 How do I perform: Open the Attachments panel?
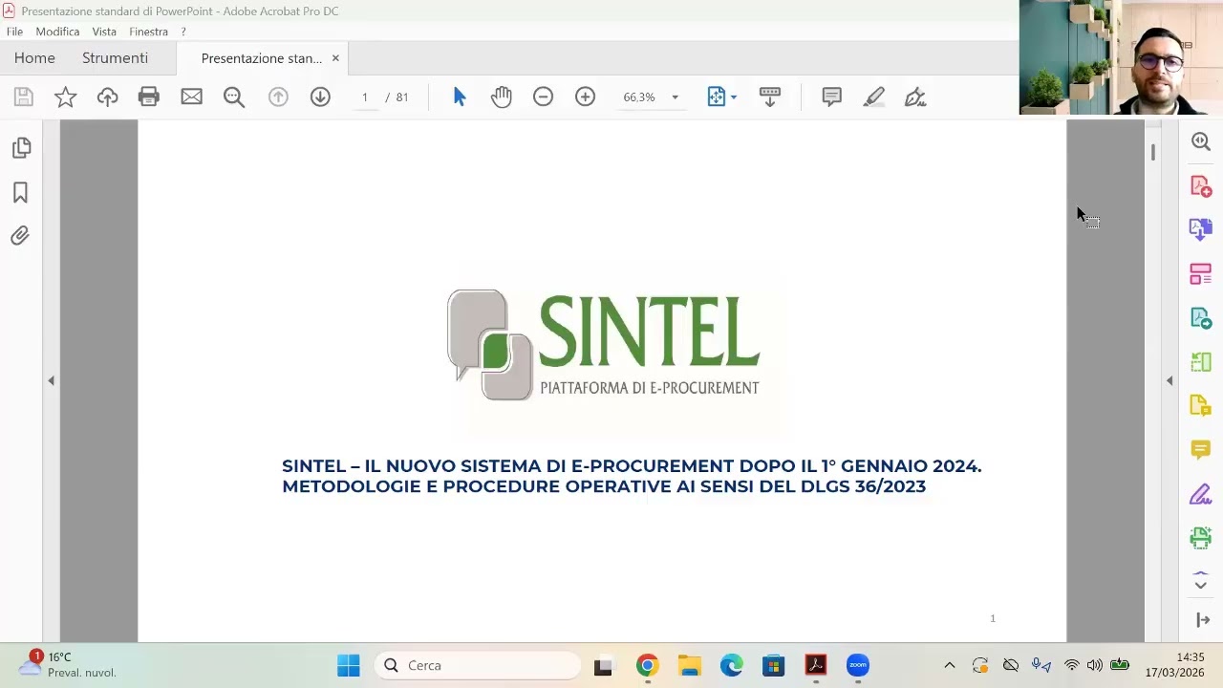pos(20,235)
